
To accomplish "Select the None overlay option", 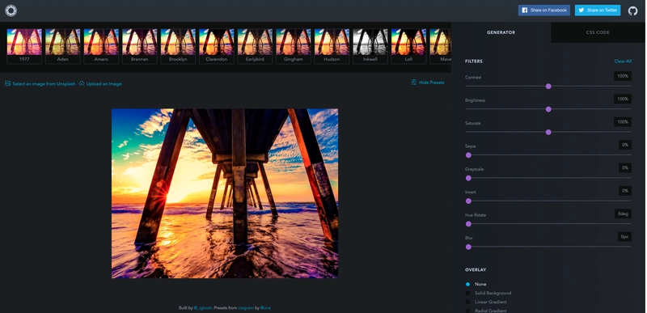I will (x=476, y=284).
